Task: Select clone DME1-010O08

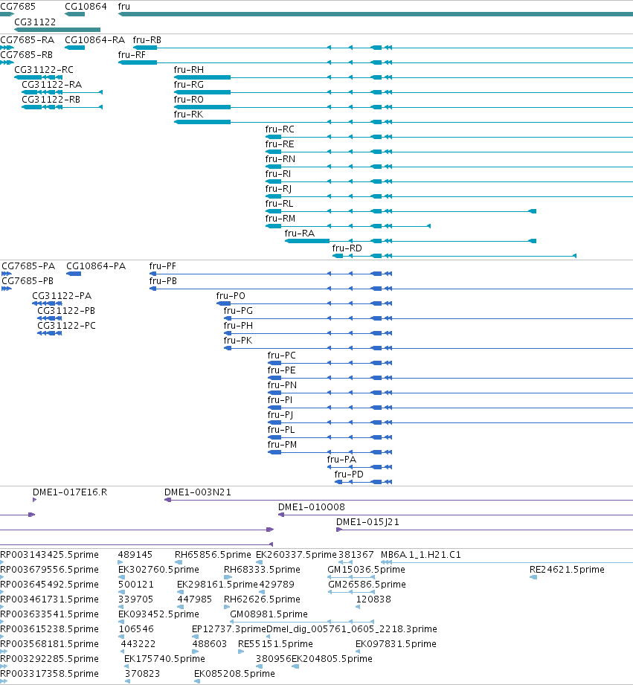Action: (312, 506)
